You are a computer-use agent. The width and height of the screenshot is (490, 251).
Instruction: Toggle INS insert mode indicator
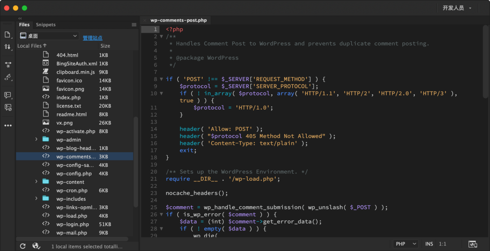(x=429, y=244)
